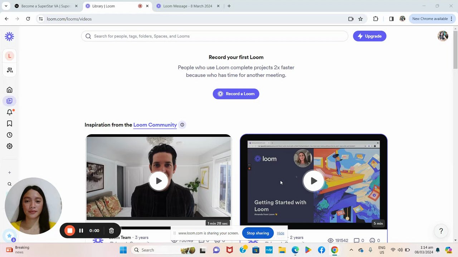Open Windows Start menu

click(x=123, y=250)
